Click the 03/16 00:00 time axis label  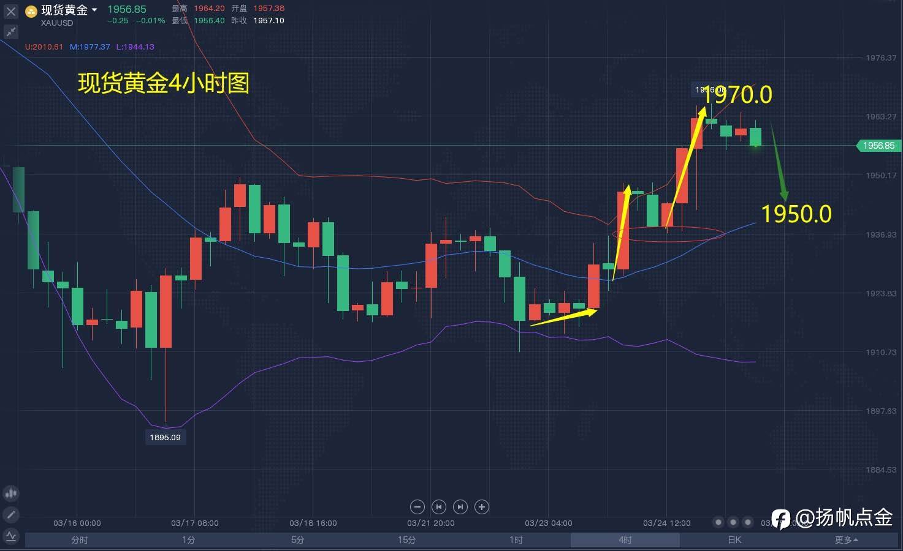pos(77,523)
